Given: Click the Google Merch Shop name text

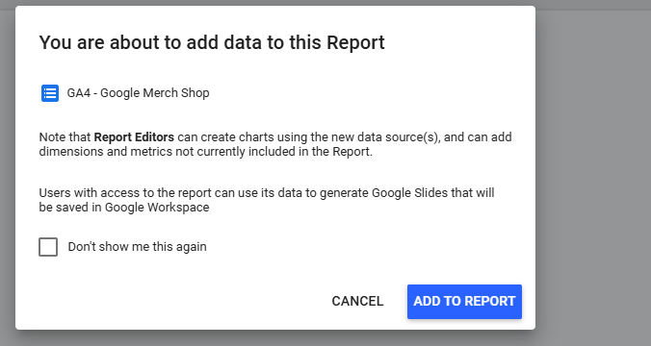Looking at the screenshot, I should [x=155, y=93].
